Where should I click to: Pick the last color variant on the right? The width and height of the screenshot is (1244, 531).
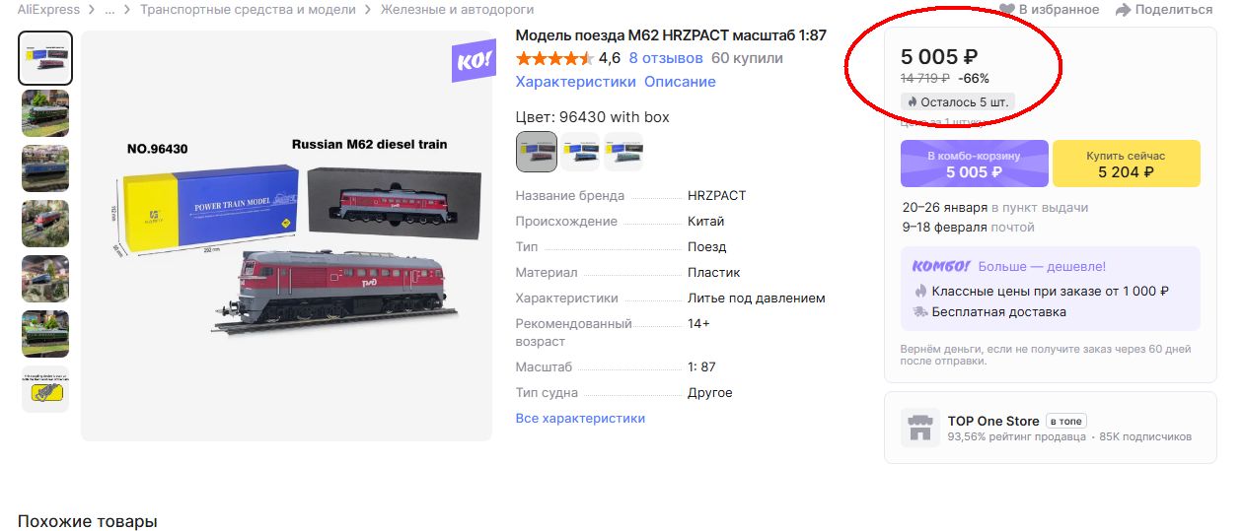tap(623, 152)
